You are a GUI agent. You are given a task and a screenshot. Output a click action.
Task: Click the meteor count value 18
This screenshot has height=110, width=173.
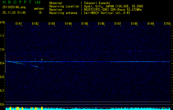click(x=40, y=13)
